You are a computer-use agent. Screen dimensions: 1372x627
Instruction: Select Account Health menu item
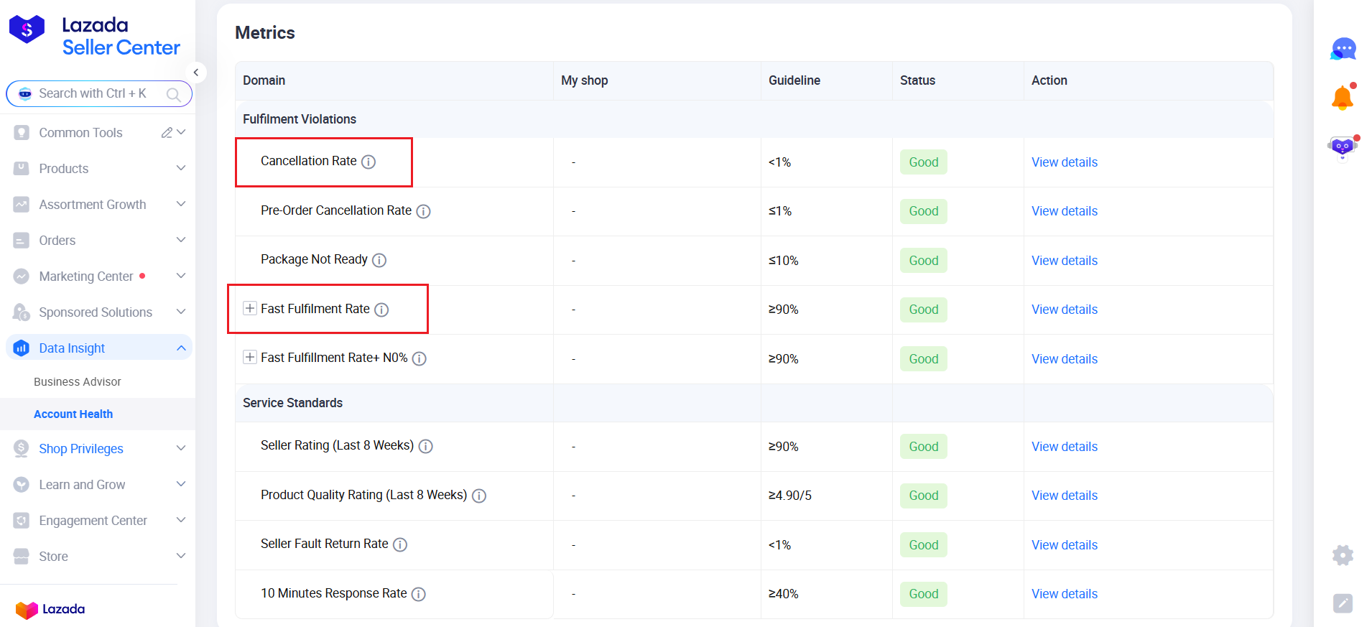(73, 414)
